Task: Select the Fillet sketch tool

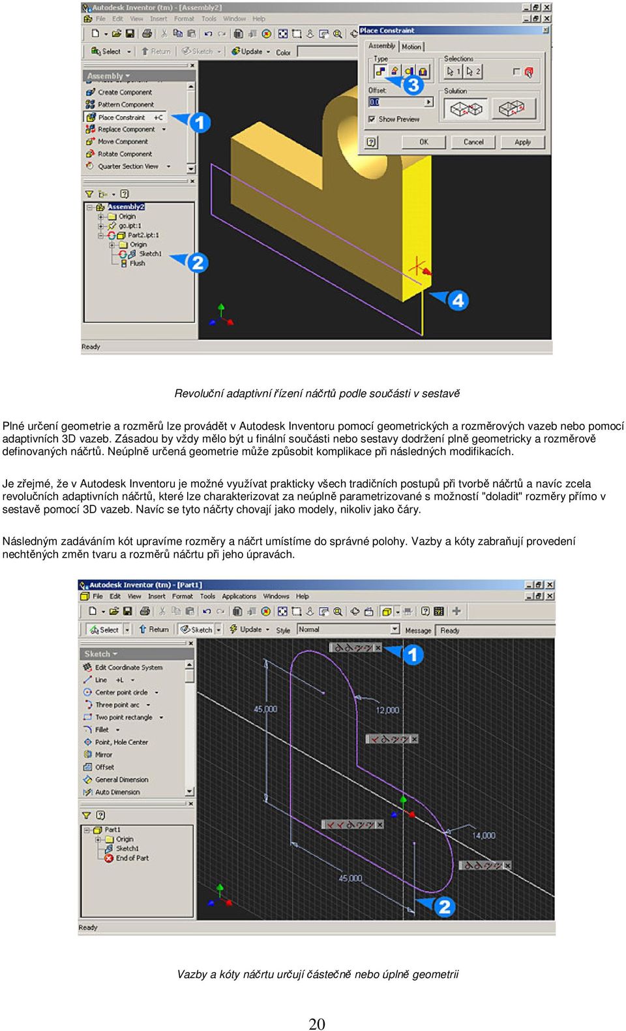Action: [97, 730]
